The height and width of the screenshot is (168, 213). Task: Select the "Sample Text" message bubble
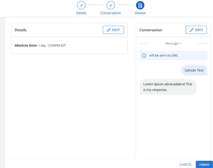click(194, 70)
